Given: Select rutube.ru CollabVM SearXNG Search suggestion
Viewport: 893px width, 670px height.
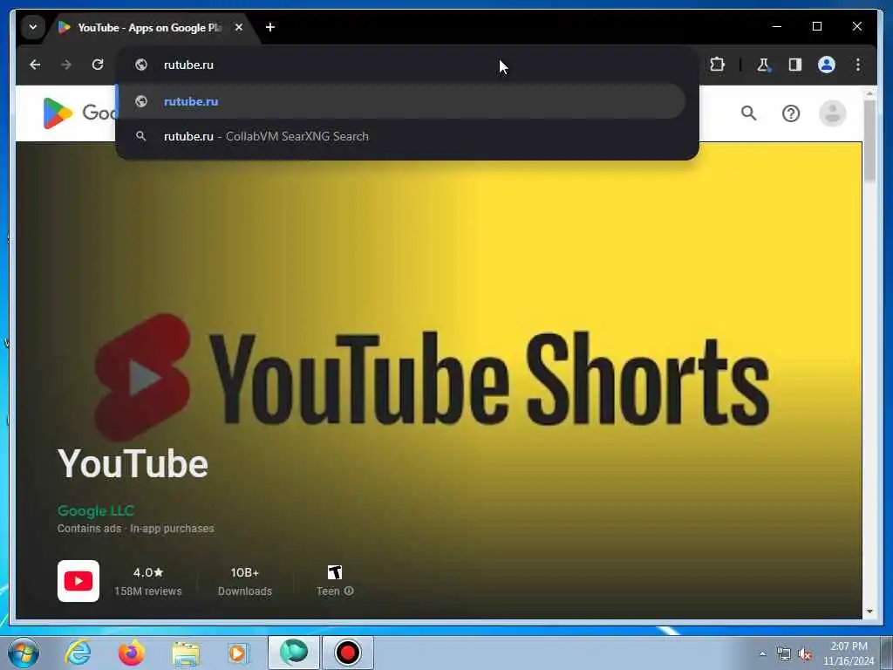Looking at the screenshot, I should [x=400, y=137].
